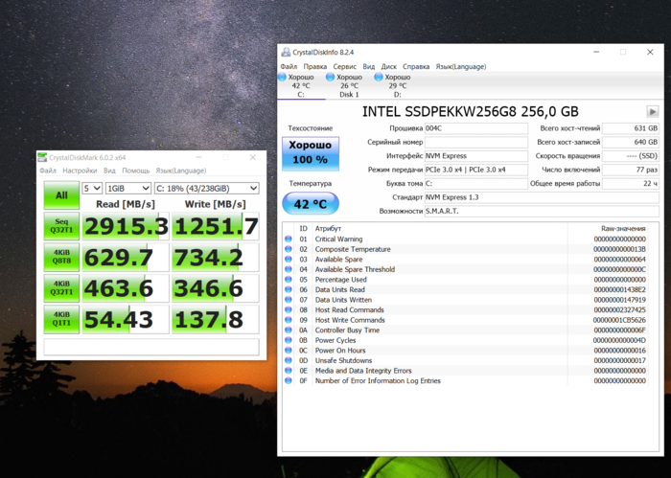Click the 42 °C temperature indicator
The image size is (671, 478).
pyautogui.click(x=311, y=204)
